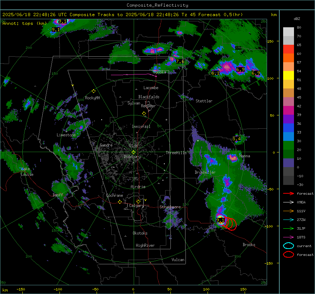The width and height of the screenshot is (315, 294).
Task: Click the Drumheller city label
Action: (x=205, y=172)
